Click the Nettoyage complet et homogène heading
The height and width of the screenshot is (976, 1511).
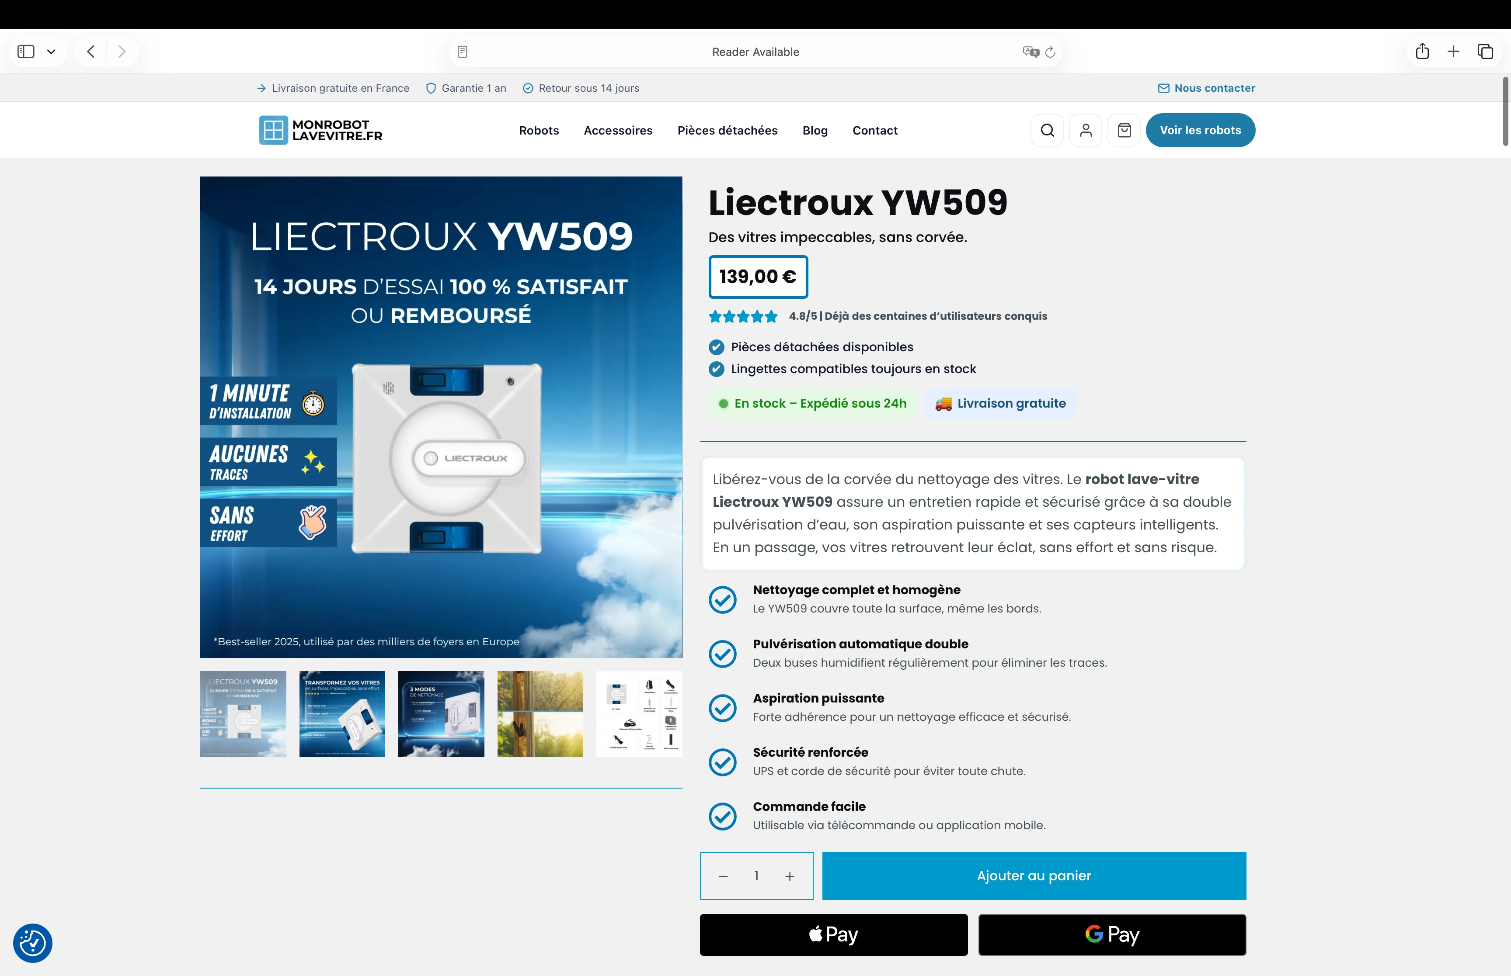(x=856, y=589)
